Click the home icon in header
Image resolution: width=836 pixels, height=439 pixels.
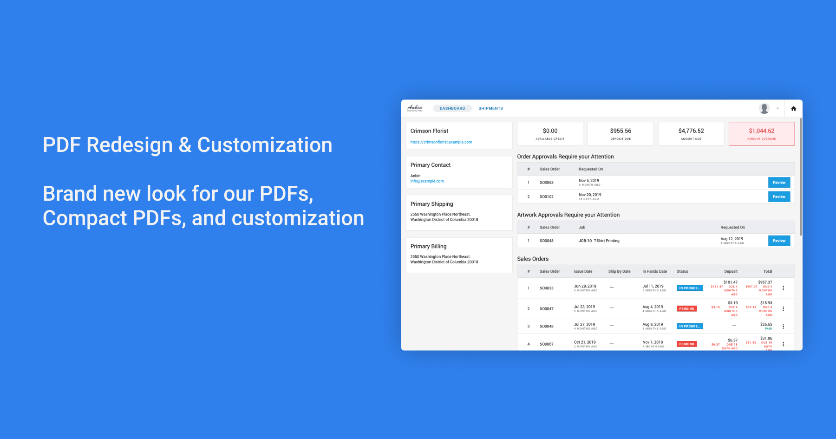tap(793, 109)
